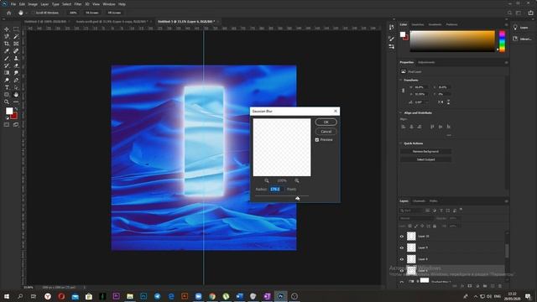Open the Opacity dropdown in Layers panel
This screenshot has height=302, width=537.
[454, 218]
